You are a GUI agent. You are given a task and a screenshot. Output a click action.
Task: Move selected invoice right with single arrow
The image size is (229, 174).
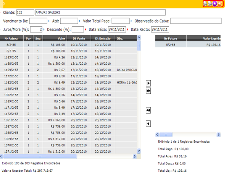click(x=148, y=83)
